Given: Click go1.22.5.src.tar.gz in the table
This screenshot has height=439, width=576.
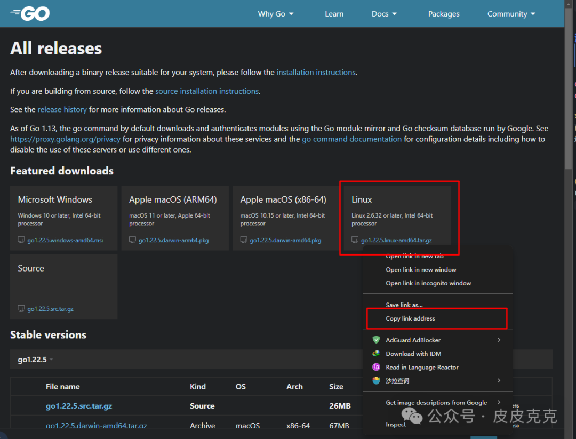Looking at the screenshot, I should (x=79, y=406).
